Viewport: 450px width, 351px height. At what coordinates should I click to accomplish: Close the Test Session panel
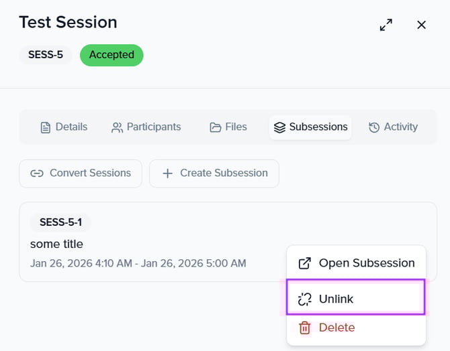click(x=422, y=25)
